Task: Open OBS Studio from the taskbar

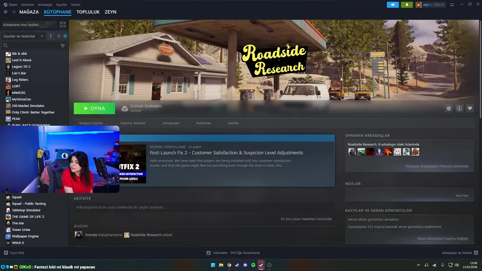Action: [269, 265]
